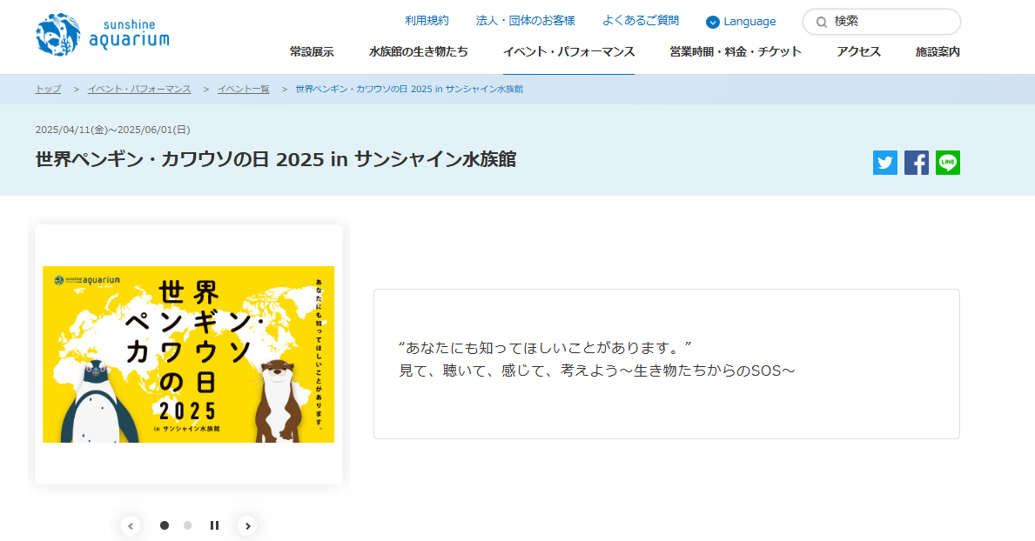Screen dimensions: 1035x541
Task: Go to the previous carousel slide
Action: pos(131,525)
